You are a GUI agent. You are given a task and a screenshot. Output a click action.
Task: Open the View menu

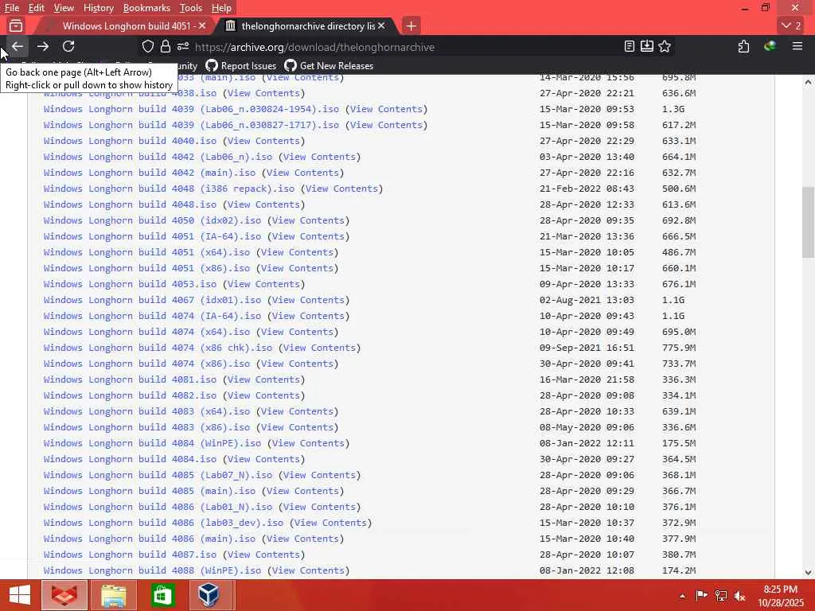(64, 8)
